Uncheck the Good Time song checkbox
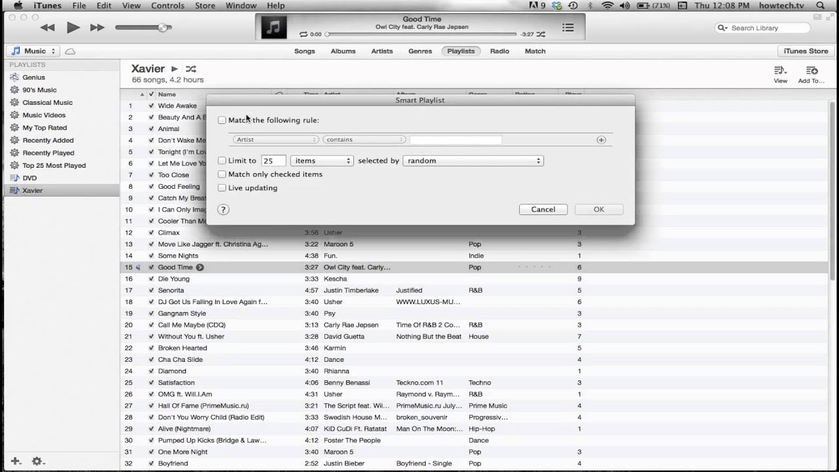The height and width of the screenshot is (472, 839). (x=151, y=267)
